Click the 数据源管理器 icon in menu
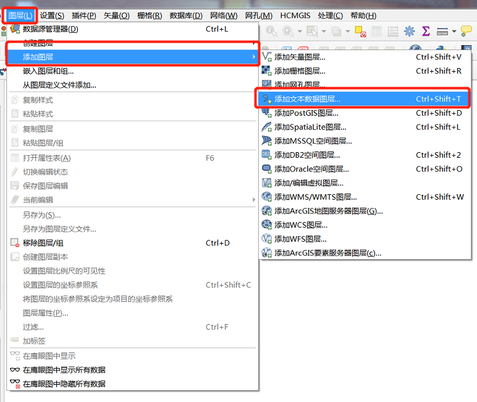Screen dimensions: 477x402 15,28
